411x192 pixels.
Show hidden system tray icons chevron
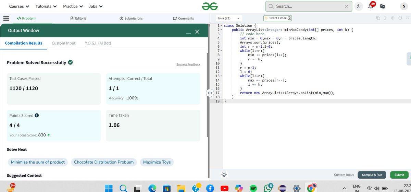pos(344,188)
